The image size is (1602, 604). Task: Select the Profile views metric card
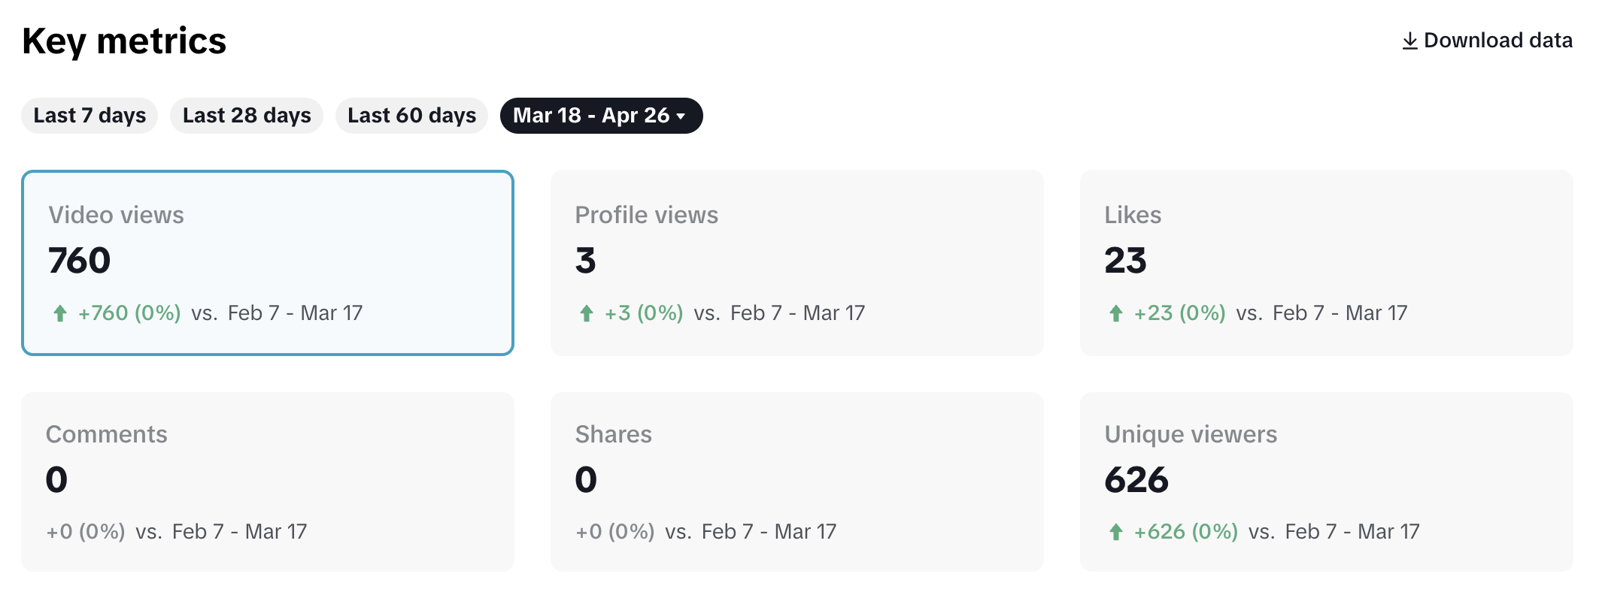pyautogui.click(x=796, y=263)
